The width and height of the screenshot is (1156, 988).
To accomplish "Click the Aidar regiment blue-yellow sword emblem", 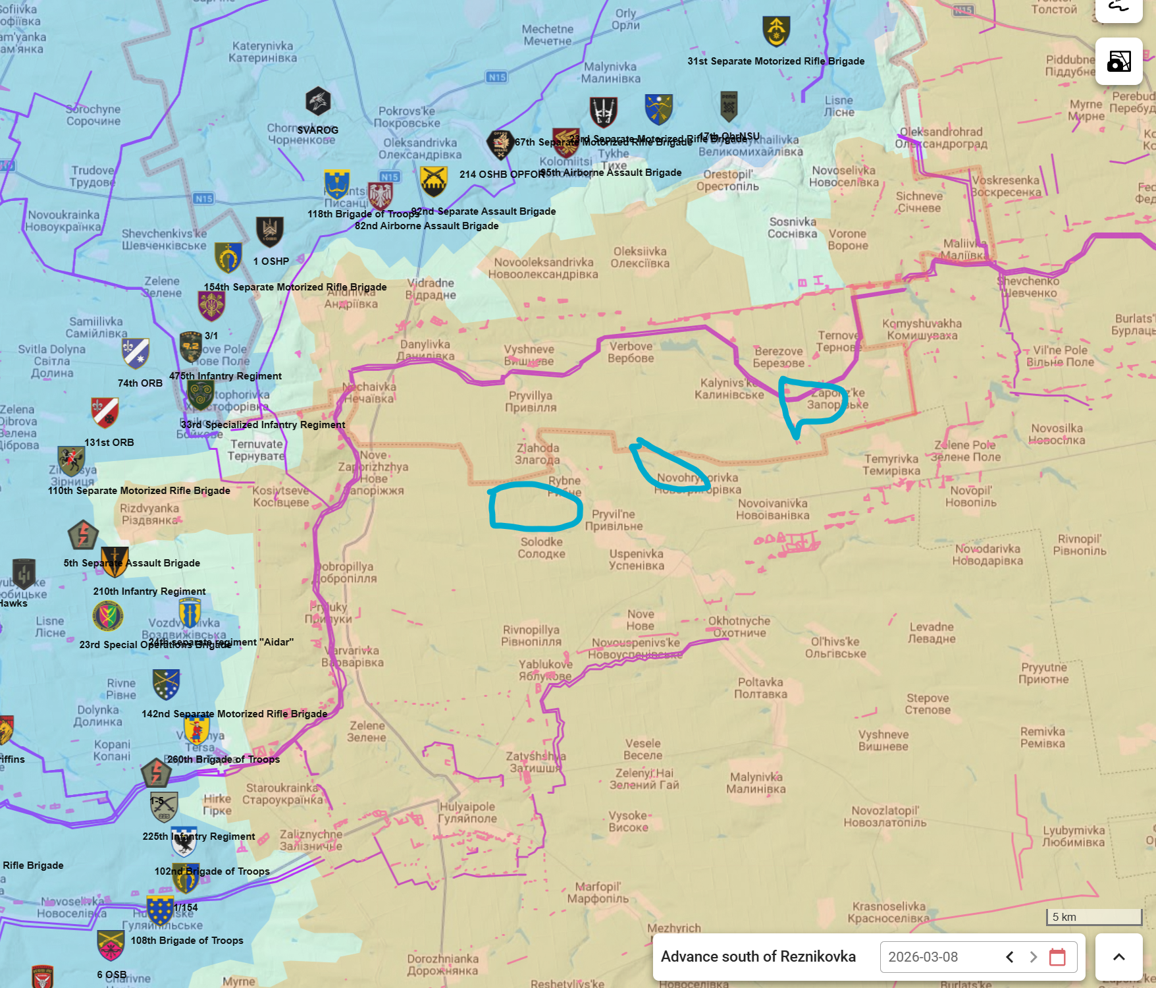I will tap(190, 614).
